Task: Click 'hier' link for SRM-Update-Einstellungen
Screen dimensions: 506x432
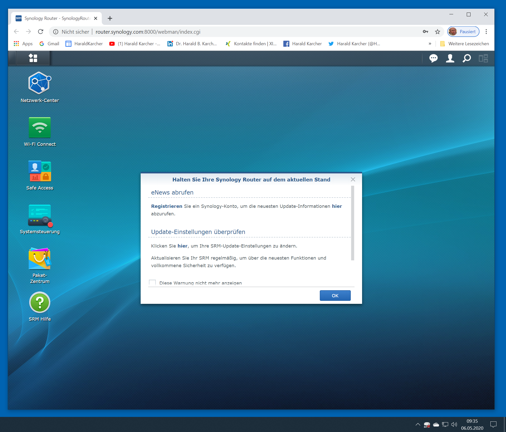Action: (x=182, y=246)
